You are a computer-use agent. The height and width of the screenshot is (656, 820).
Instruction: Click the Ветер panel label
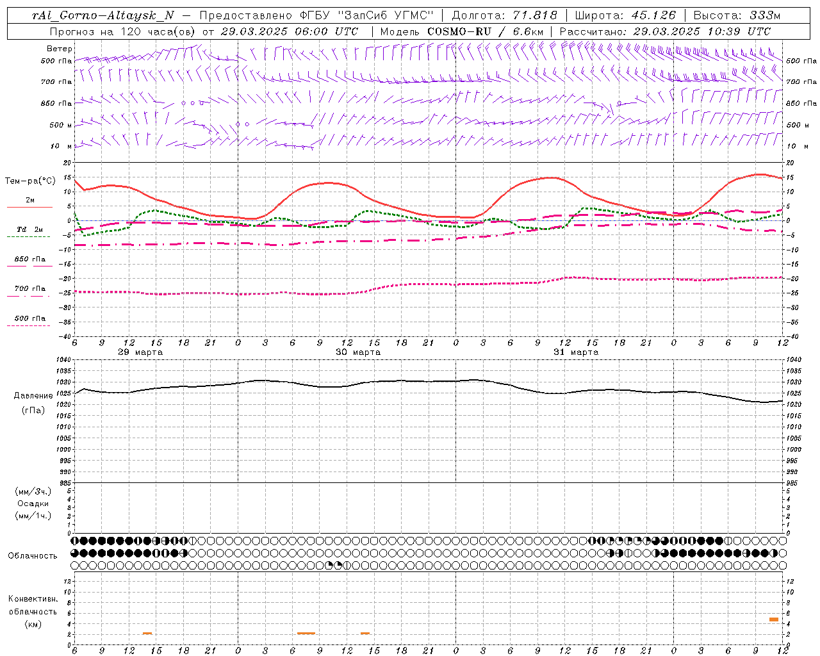tap(60, 49)
